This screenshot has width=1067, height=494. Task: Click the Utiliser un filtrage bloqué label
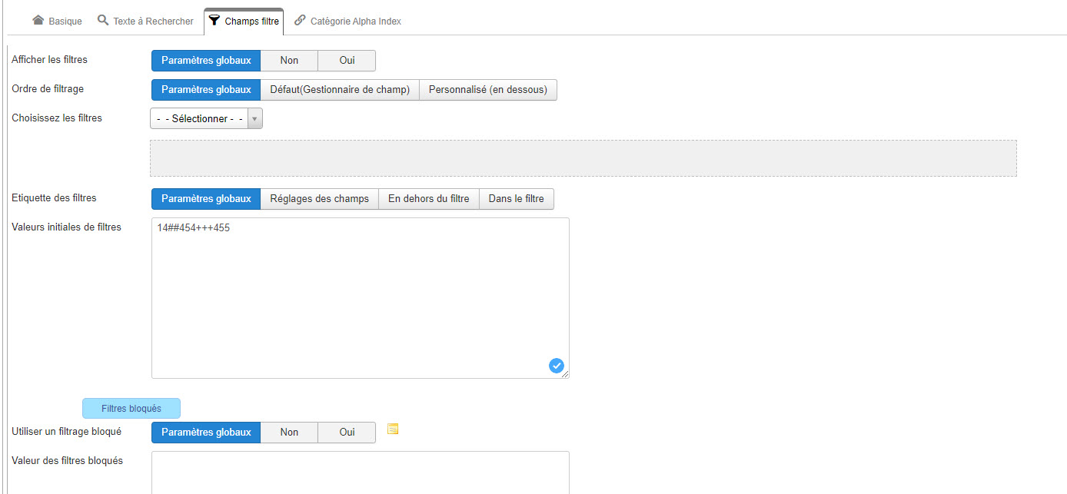pos(67,431)
